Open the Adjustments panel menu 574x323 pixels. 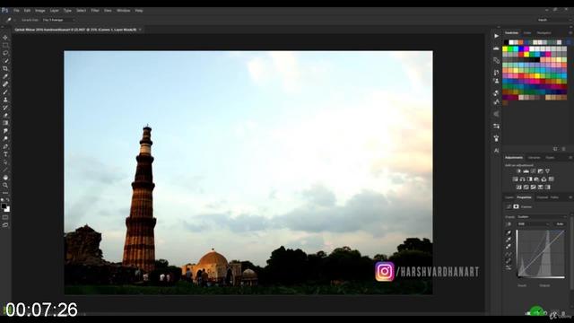570,158
